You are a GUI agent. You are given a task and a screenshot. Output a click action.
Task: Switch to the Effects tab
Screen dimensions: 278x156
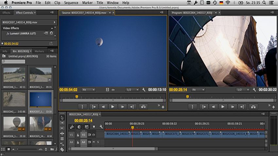click(7, 13)
